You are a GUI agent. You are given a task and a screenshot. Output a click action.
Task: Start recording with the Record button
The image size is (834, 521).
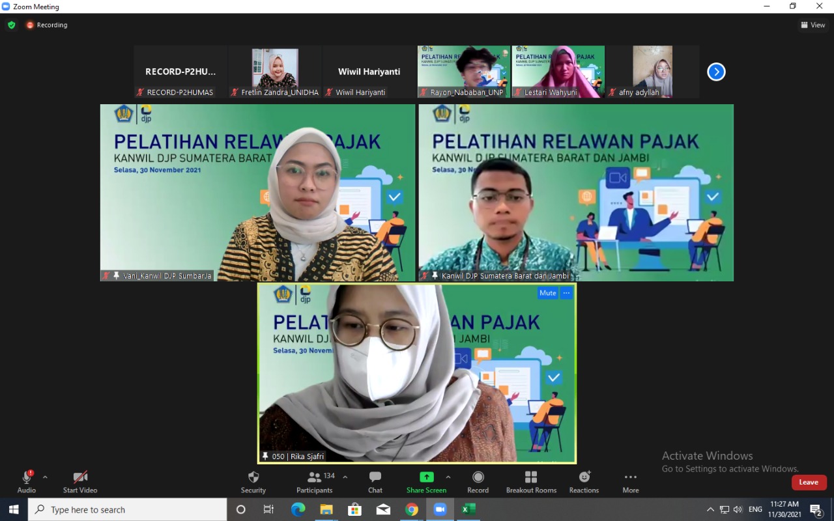pyautogui.click(x=478, y=477)
